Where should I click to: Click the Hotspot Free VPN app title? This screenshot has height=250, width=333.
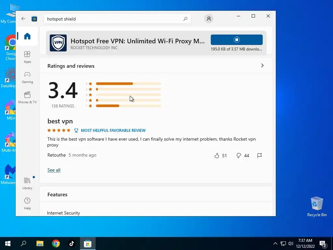click(x=138, y=41)
